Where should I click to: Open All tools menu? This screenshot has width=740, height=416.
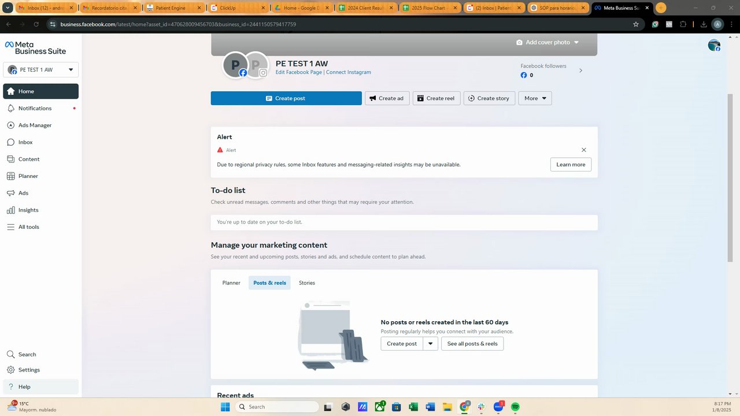(40, 227)
